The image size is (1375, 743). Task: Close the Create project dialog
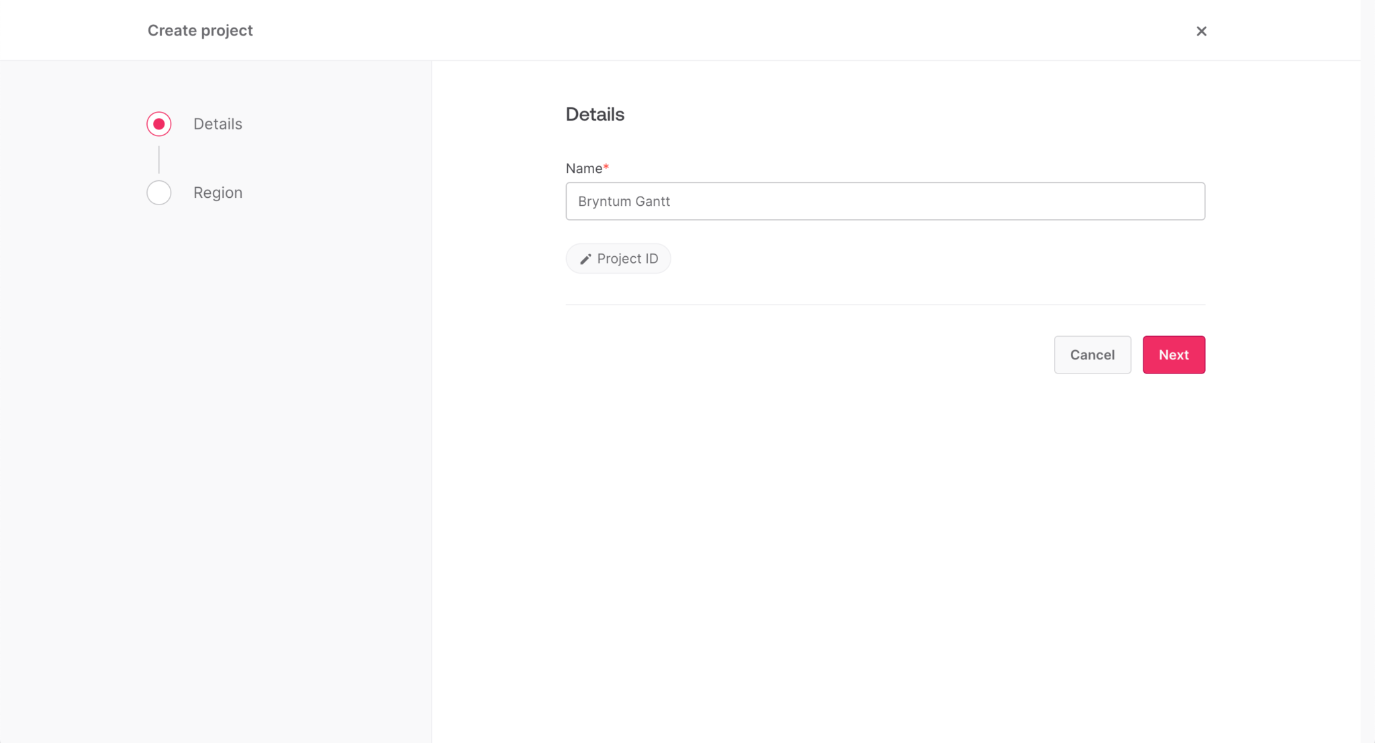(1201, 31)
